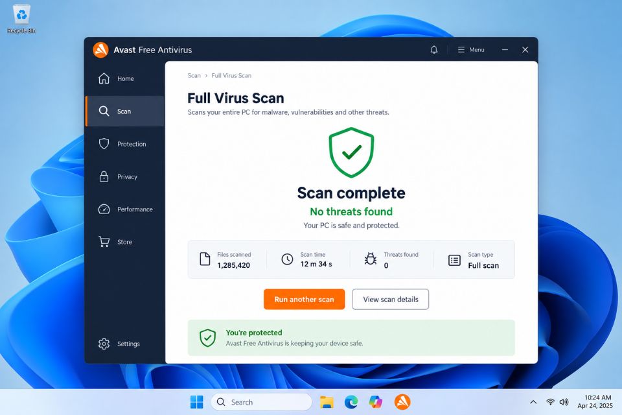The width and height of the screenshot is (622, 415).
Task: Select the Scan sidebar item
Action: (124, 111)
